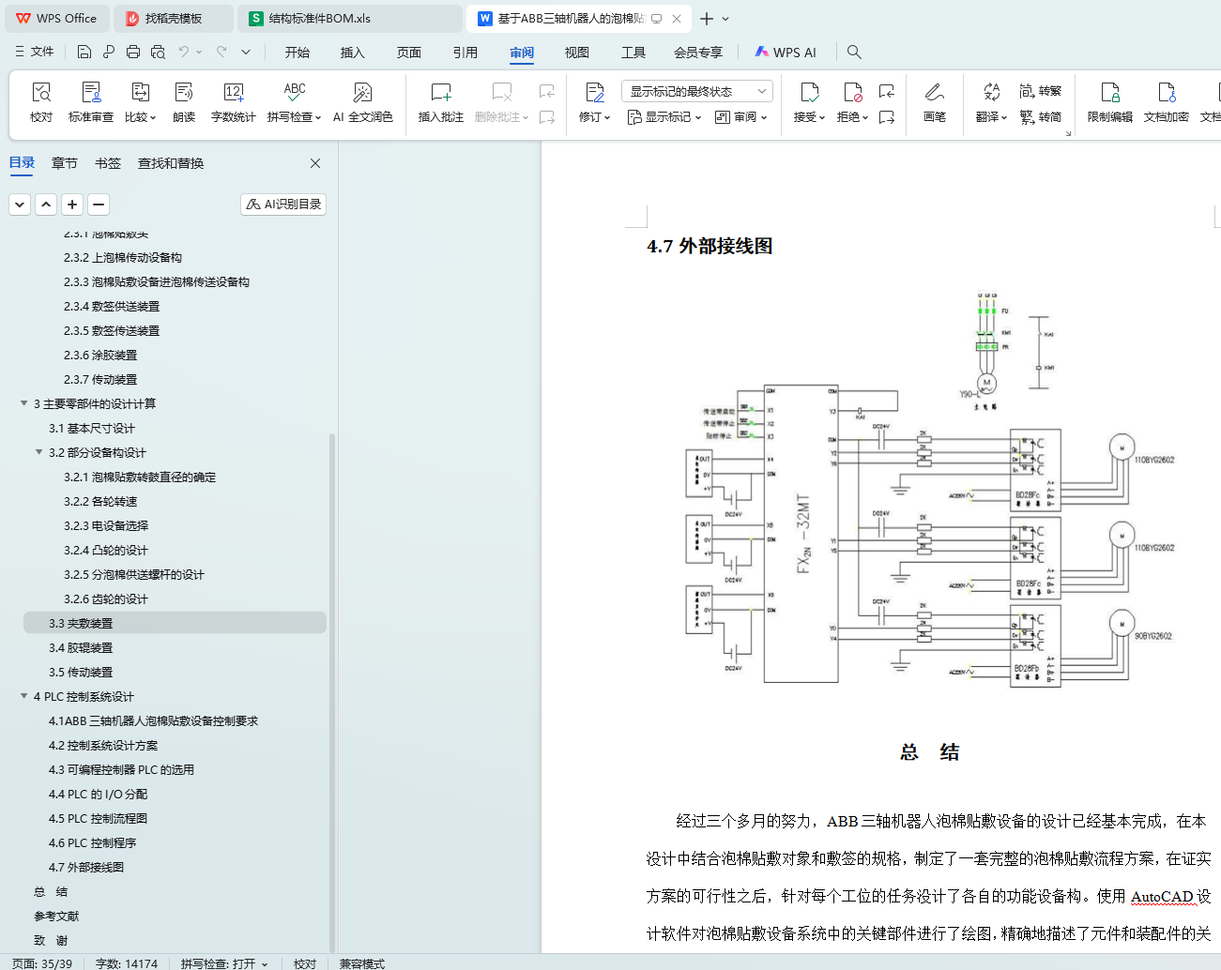This screenshot has height=970, width=1221.
Task: Launch AI 全文润色 polishing tool
Action: pos(363,102)
